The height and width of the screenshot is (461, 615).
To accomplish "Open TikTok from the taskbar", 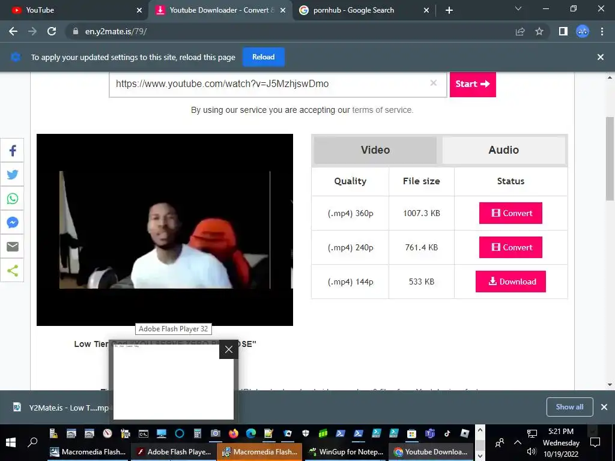I will [447, 433].
